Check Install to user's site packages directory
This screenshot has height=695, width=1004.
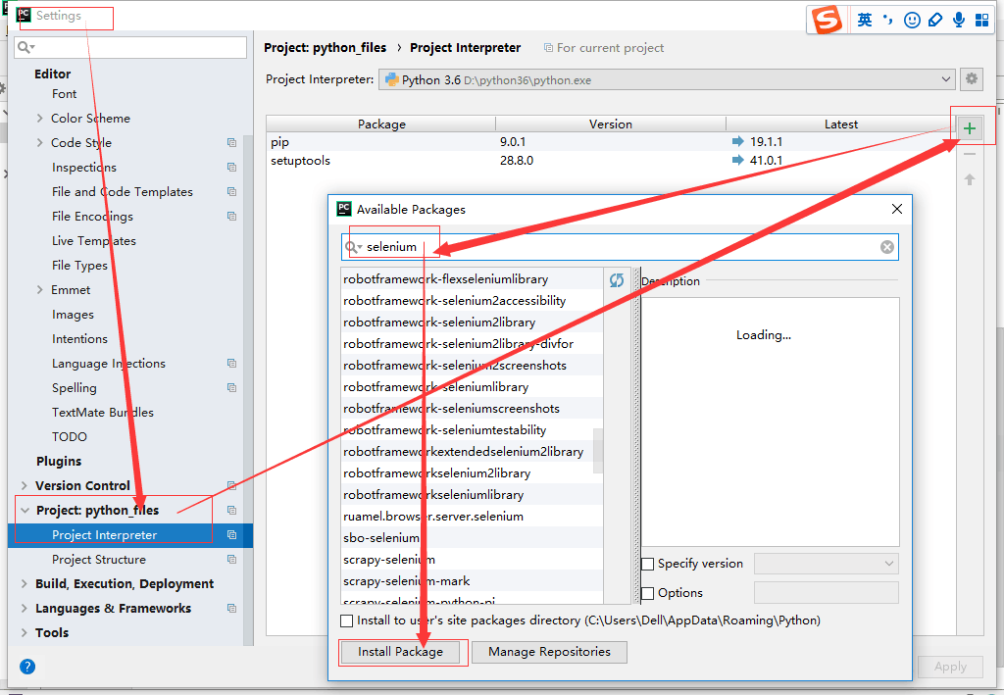click(x=346, y=621)
